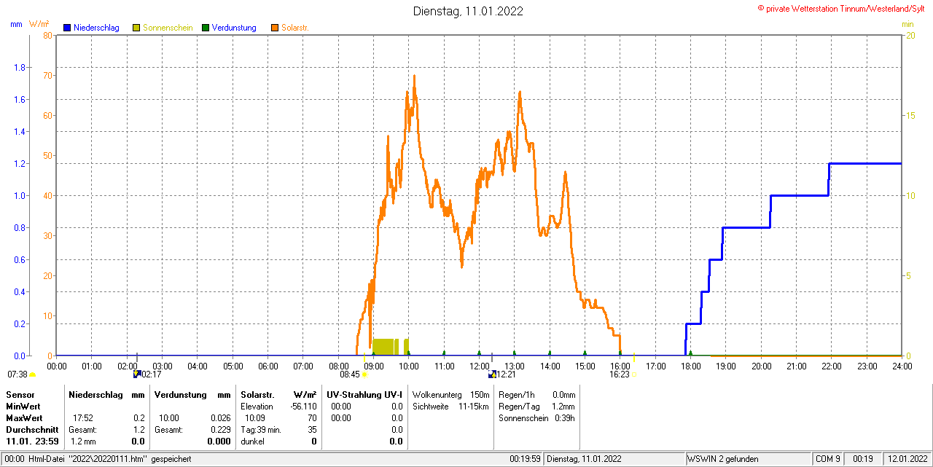Select the Sonnenschein legend label
This screenshot has height=467, width=933.
[168, 28]
